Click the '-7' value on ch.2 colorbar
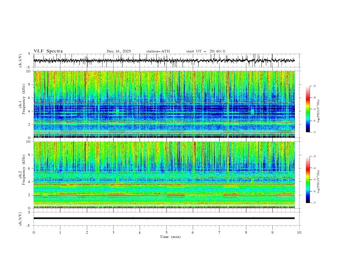 click(x=314, y=203)
